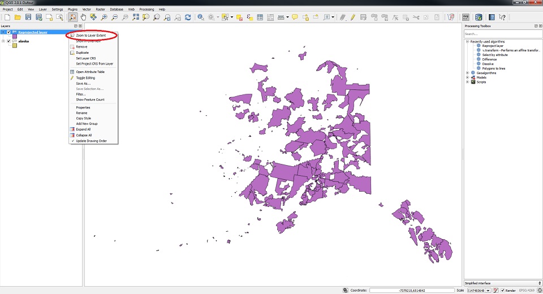Open the Composer Manager icon
This screenshot has width=543, height=294.
click(x=59, y=17)
